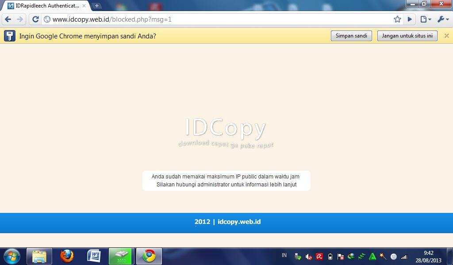
Task: Click the magic wand tray icon
Action: 383,256
